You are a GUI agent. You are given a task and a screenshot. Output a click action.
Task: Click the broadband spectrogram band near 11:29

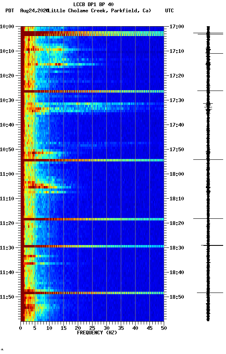(x=92, y=246)
